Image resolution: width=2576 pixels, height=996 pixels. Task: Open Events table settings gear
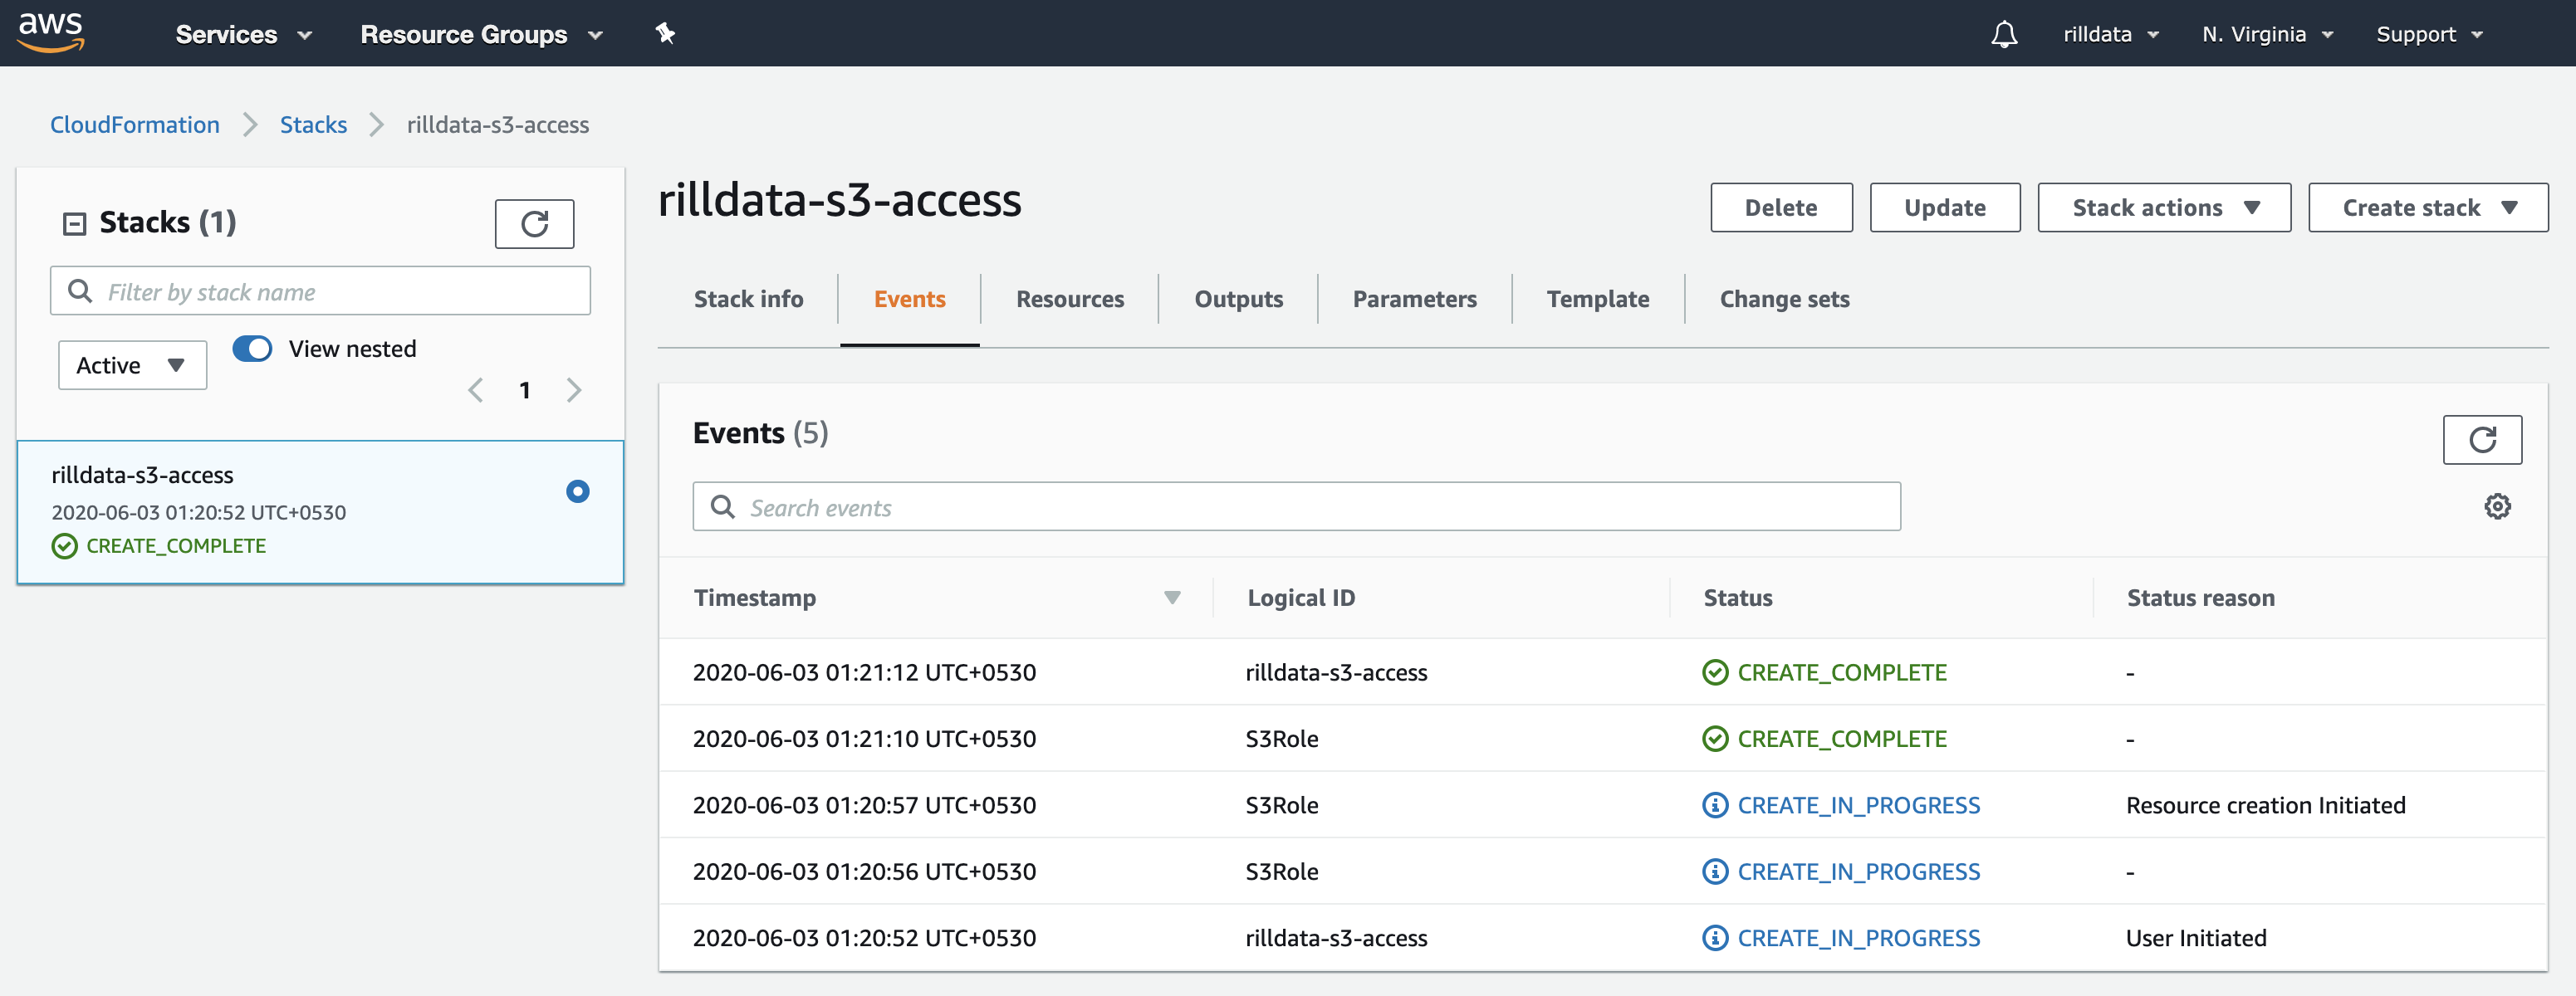(x=2497, y=506)
